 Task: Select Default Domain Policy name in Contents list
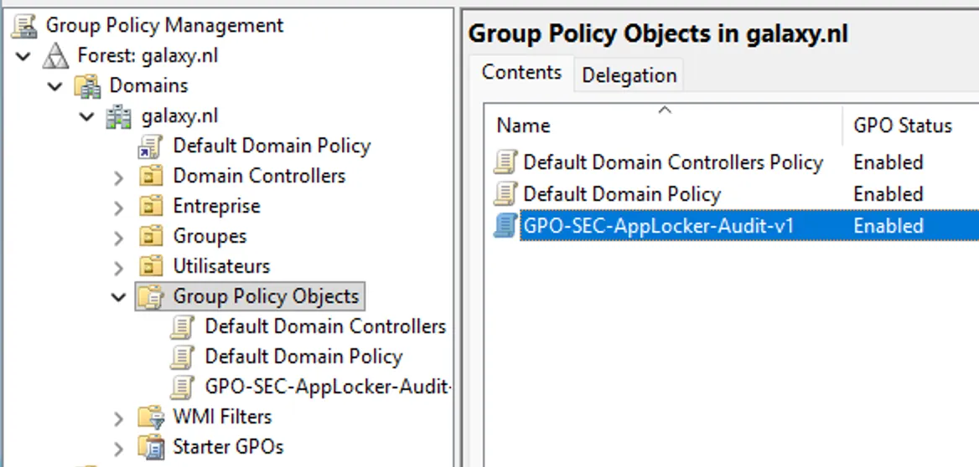pyautogui.click(x=622, y=194)
